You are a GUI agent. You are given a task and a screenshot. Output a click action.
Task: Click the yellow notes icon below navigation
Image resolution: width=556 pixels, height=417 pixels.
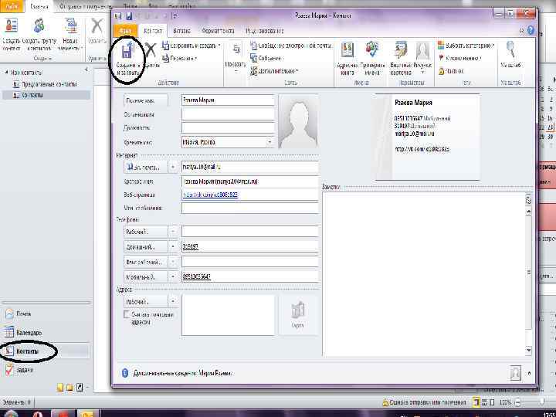[60, 388]
